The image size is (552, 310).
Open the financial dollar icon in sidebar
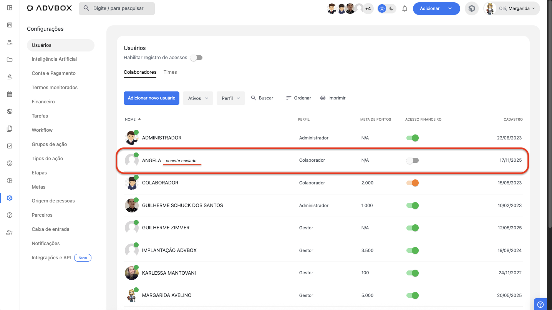coord(10,163)
